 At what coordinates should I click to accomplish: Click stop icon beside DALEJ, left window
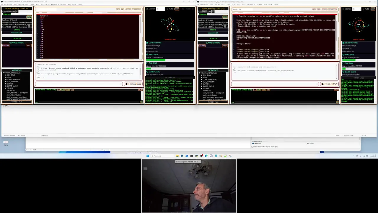click(x=126, y=84)
